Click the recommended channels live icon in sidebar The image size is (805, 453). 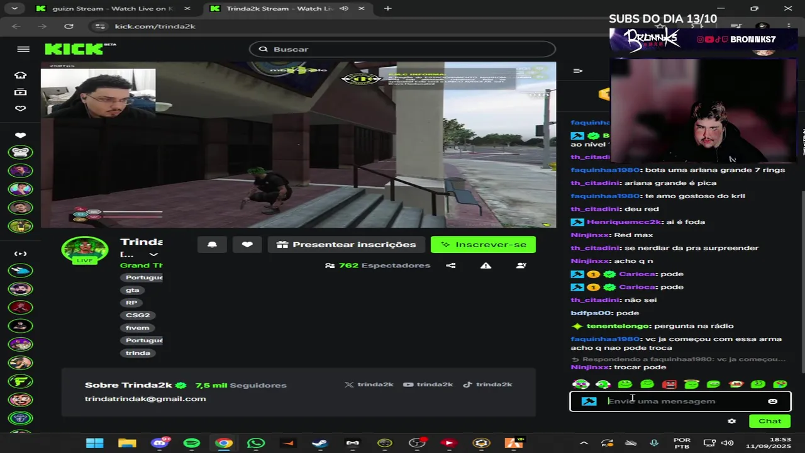(x=21, y=254)
